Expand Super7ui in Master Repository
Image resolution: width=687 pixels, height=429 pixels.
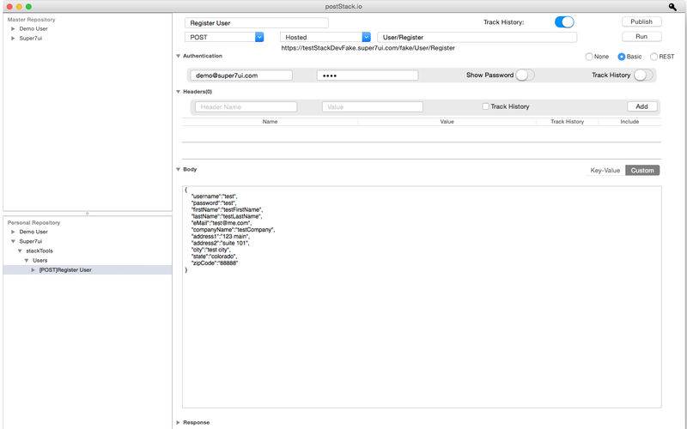tap(13, 38)
